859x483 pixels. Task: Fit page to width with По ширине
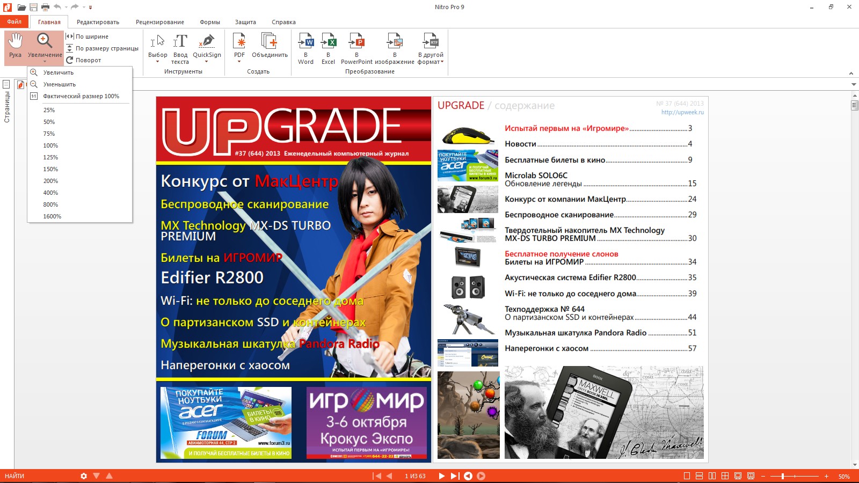pyautogui.click(x=88, y=36)
